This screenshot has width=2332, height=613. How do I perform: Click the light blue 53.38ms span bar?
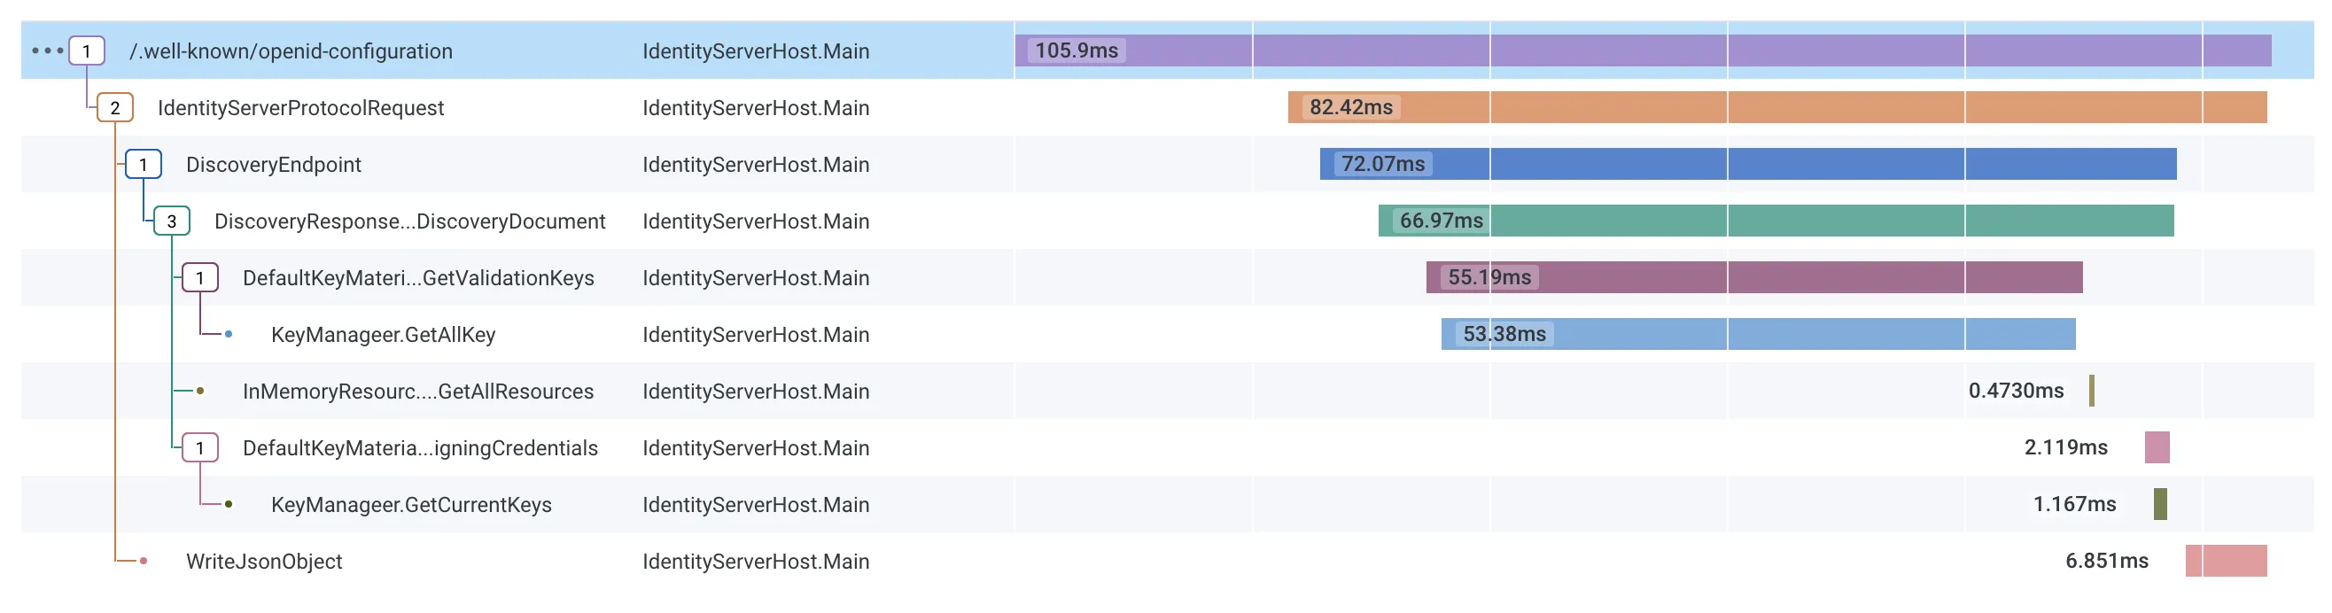pyautogui.click(x=1758, y=334)
